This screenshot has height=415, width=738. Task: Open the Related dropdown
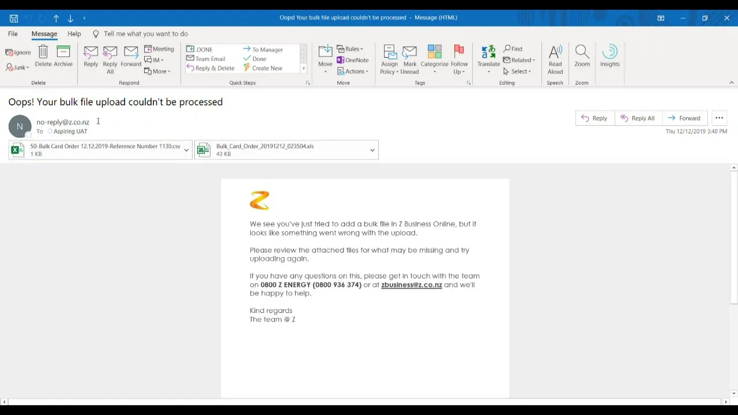(x=519, y=60)
